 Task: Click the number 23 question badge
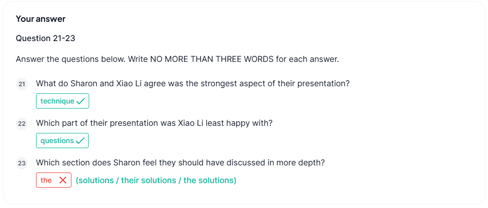click(22, 163)
